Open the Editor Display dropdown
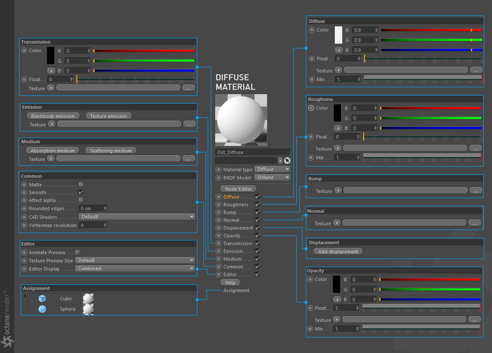Image resolution: width=492 pixels, height=353 pixels. point(135,268)
